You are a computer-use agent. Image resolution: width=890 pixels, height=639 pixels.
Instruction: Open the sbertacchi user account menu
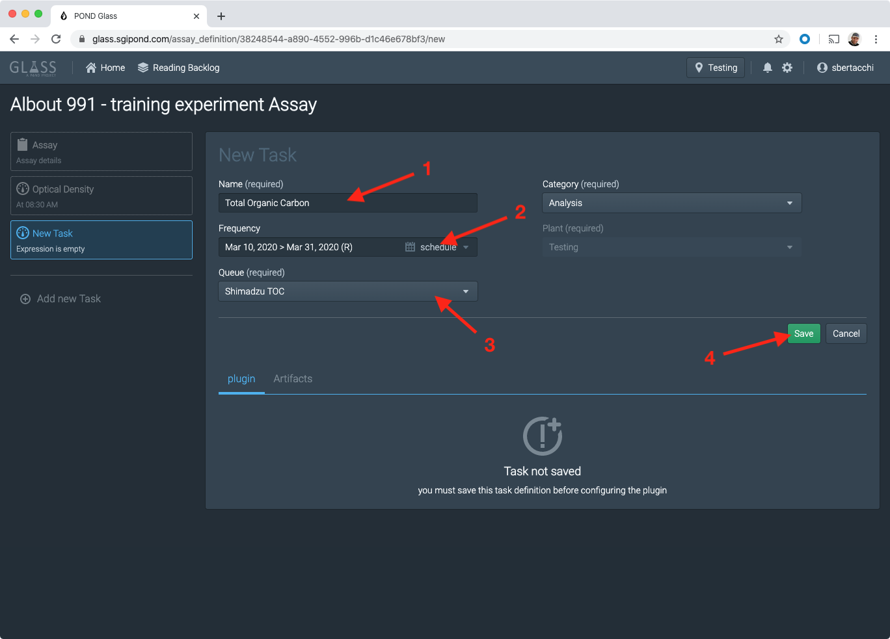845,67
